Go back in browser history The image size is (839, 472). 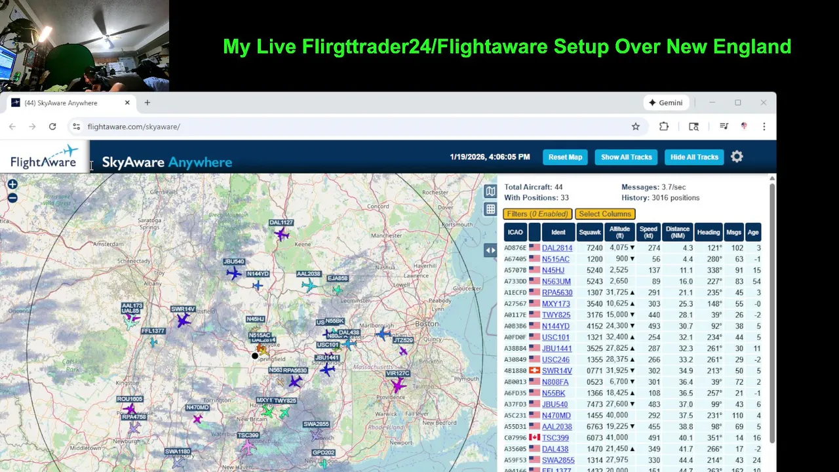tap(12, 127)
